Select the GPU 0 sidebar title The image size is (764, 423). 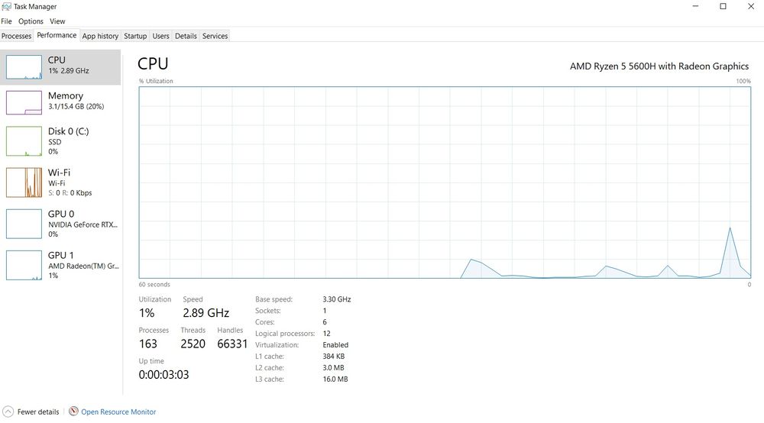[x=61, y=215]
